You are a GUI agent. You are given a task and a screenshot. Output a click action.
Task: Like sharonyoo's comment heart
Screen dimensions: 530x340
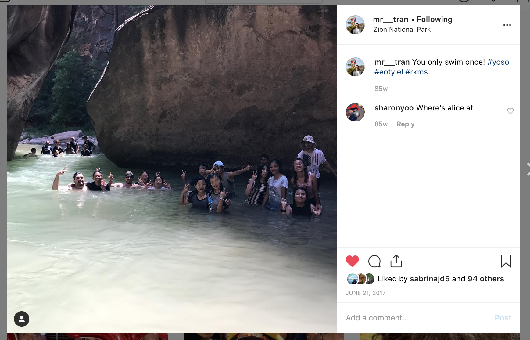coord(510,111)
